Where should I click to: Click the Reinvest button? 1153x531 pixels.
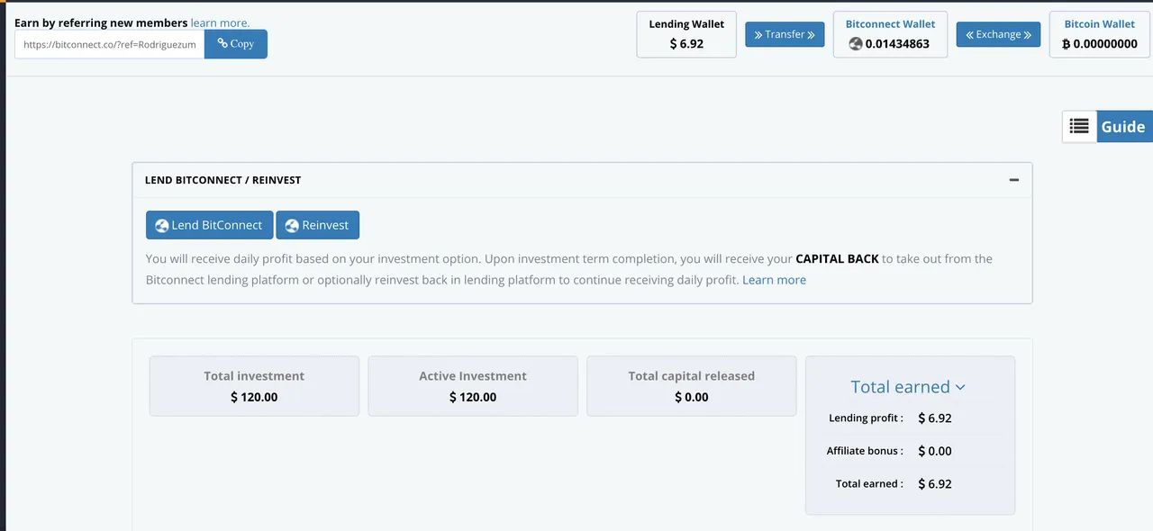point(317,225)
